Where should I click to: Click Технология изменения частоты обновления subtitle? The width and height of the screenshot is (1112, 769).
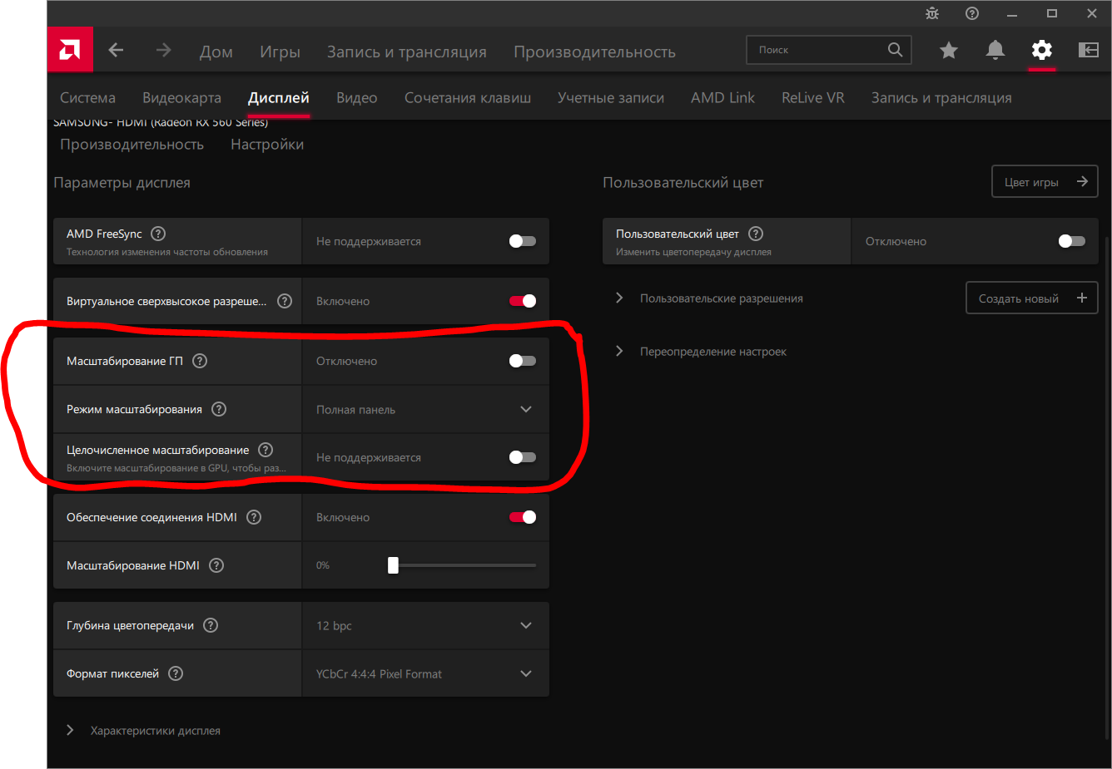pyautogui.click(x=167, y=252)
